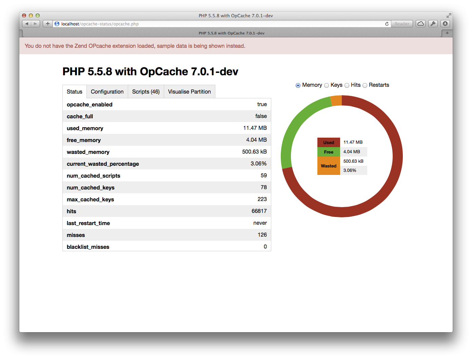472x359 pixels.
Task: Click the Zend OPcache not loaded warning message
Action: click(x=135, y=46)
